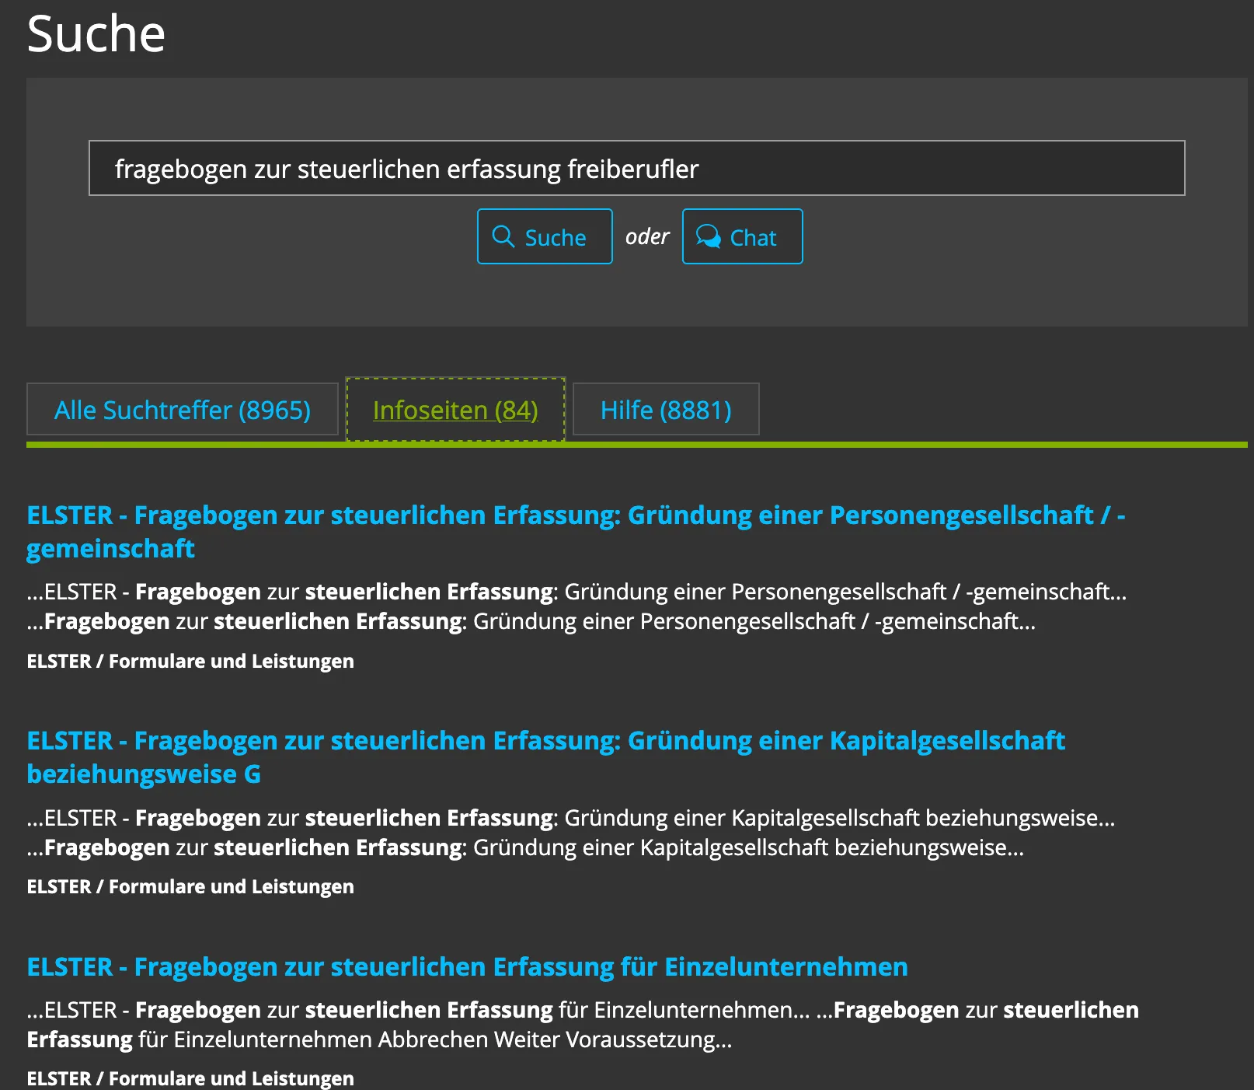The height and width of the screenshot is (1090, 1254).
Task: Click breadcrumb under Einzelunternehmen result
Action: (x=190, y=1078)
